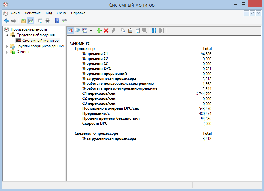
Task: Click View current activity graph icon
Action: coord(71,31)
